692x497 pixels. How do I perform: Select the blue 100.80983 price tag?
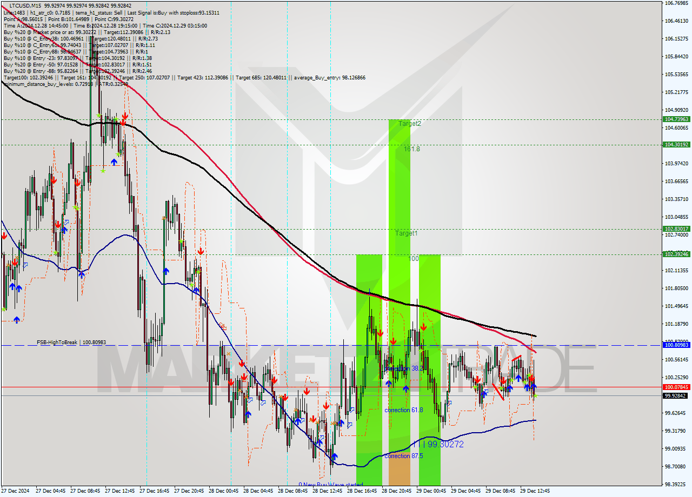[x=676, y=345]
